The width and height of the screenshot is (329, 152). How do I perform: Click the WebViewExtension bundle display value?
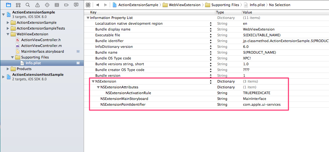[258, 29]
